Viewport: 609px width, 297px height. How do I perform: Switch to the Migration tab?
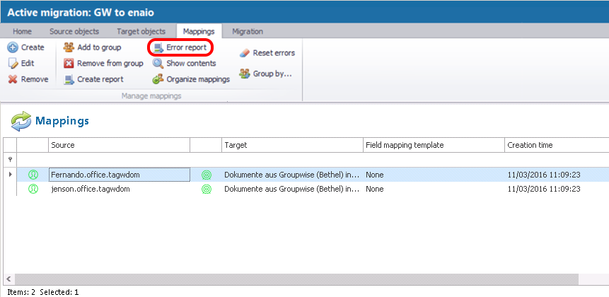(248, 31)
